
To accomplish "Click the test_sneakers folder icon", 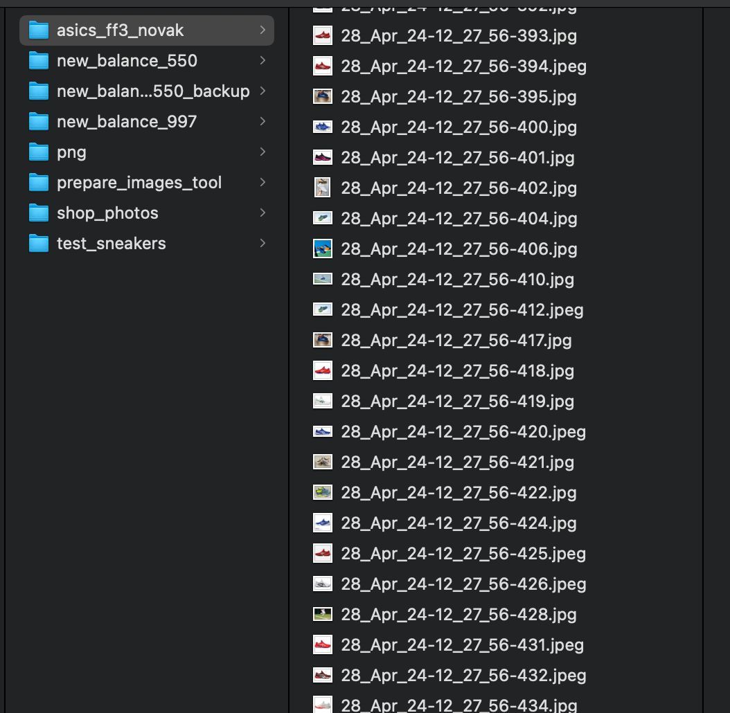I will click(39, 243).
